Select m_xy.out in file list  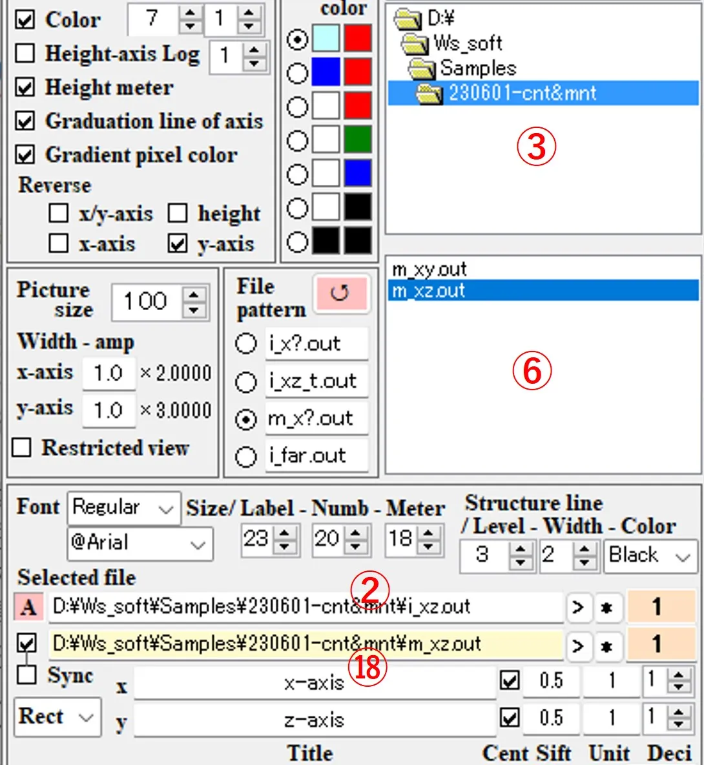(x=543, y=269)
